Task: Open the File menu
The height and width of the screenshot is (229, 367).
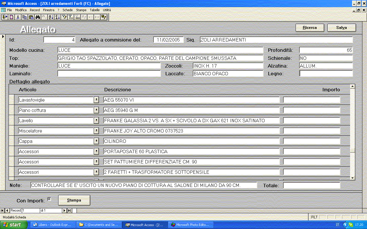Action: pos(9,10)
